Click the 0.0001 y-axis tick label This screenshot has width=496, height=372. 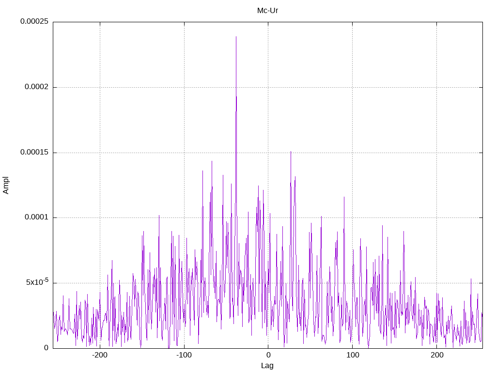click(37, 217)
